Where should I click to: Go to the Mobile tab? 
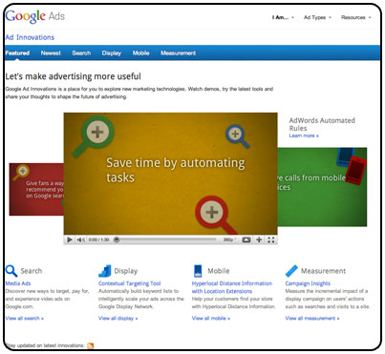click(141, 53)
